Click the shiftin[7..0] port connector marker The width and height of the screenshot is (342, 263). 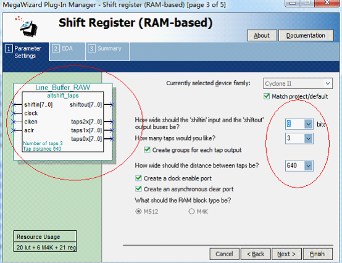pyautogui.click(x=14, y=105)
